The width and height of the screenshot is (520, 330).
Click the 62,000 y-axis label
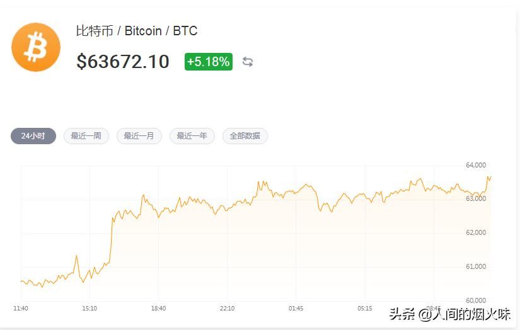[x=476, y=232]
